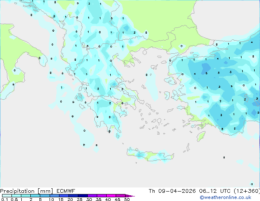Pick the 10–15 mm legend color box
260x201 pixels.
tap(54, 196)
